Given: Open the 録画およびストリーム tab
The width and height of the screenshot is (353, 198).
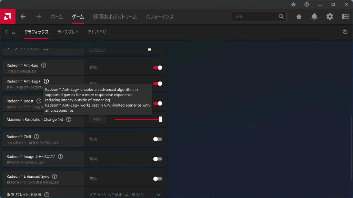Looking at the screenshot, I should pos(115,16).
